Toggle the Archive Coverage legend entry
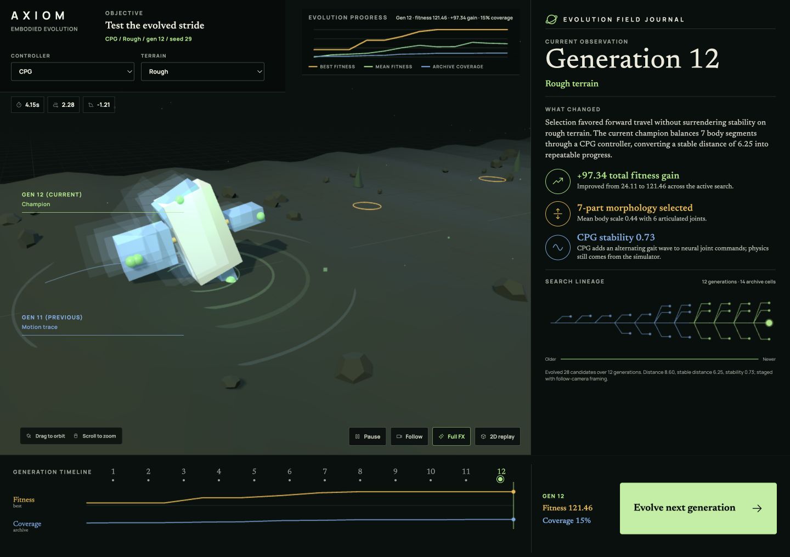 click(x=453, y=67)
